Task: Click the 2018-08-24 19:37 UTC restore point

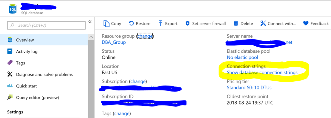Action: click(x=250, y=103)
